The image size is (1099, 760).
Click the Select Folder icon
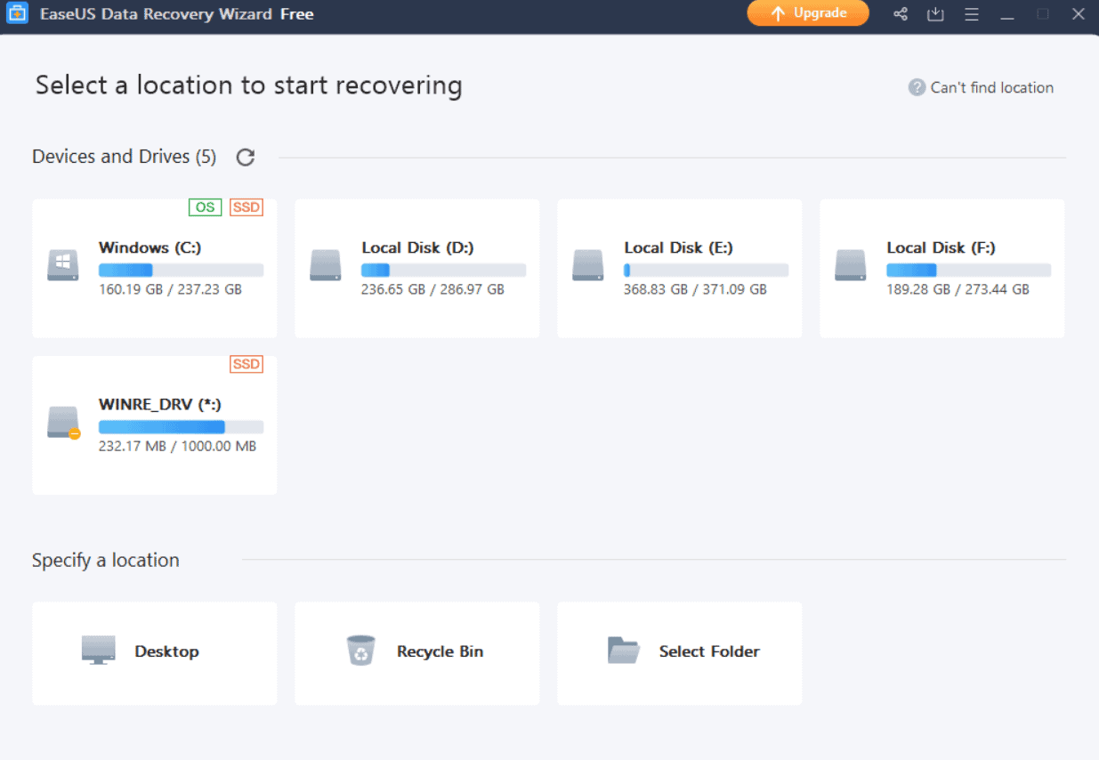tap(624, 651)
